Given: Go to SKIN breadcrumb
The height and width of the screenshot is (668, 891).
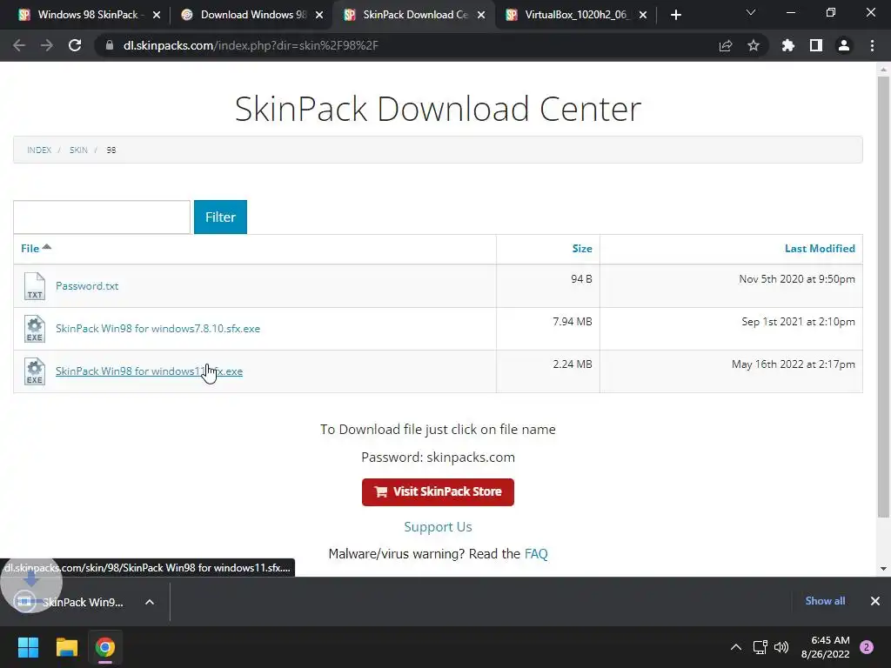Looking at the screenshot, I should (x=78, y=150).
